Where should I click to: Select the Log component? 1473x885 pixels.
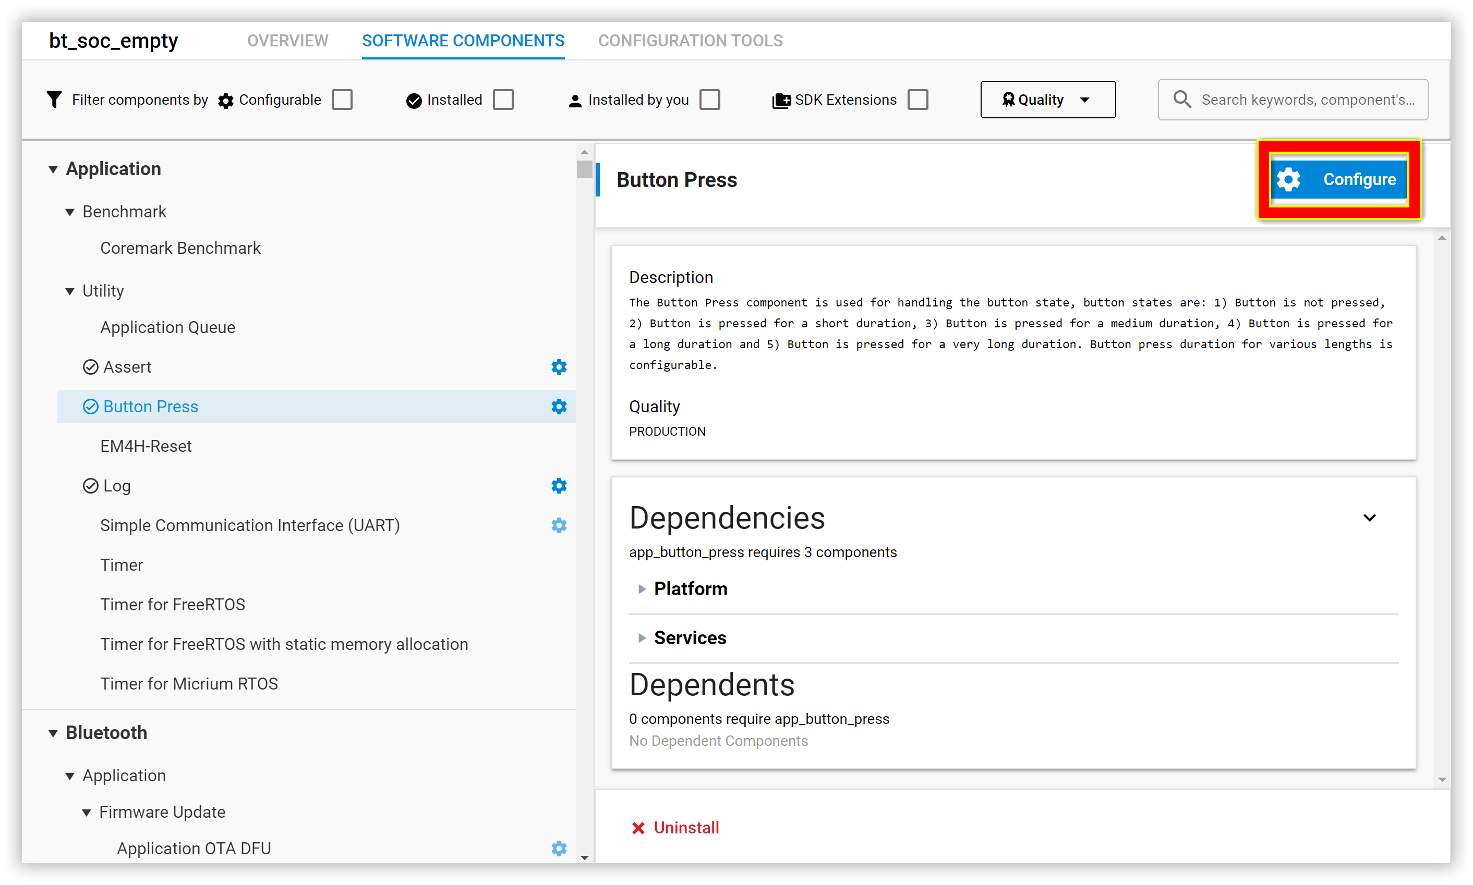point(117,486)
